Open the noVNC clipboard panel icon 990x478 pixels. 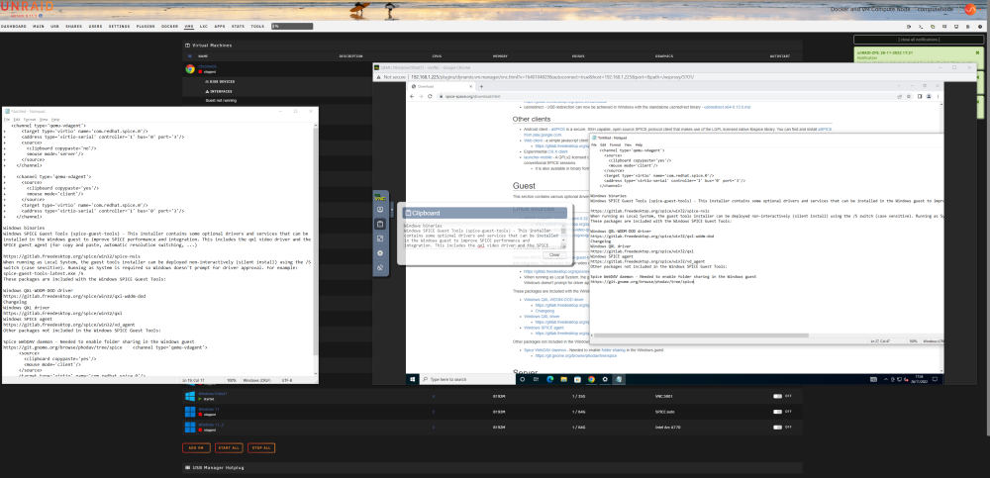pos(380,224)
